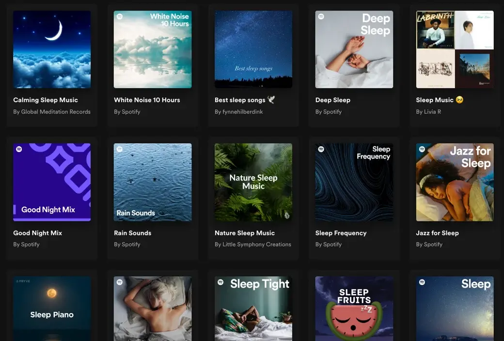Click Spotify logo on Rain Sounds cover

click(120, 149)
